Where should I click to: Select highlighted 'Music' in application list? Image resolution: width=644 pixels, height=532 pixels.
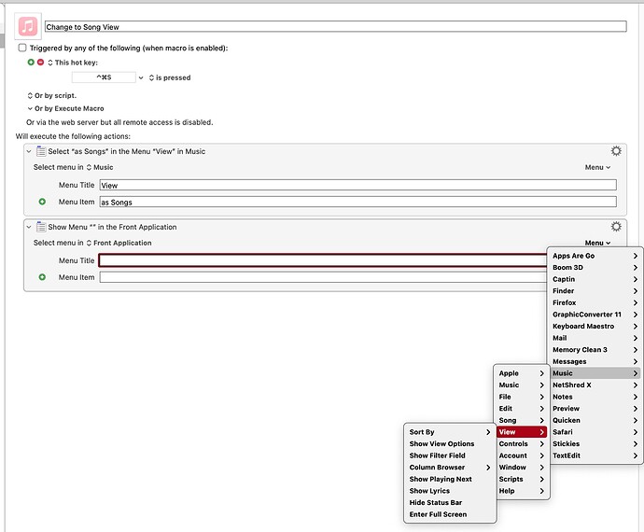(595, 373)
